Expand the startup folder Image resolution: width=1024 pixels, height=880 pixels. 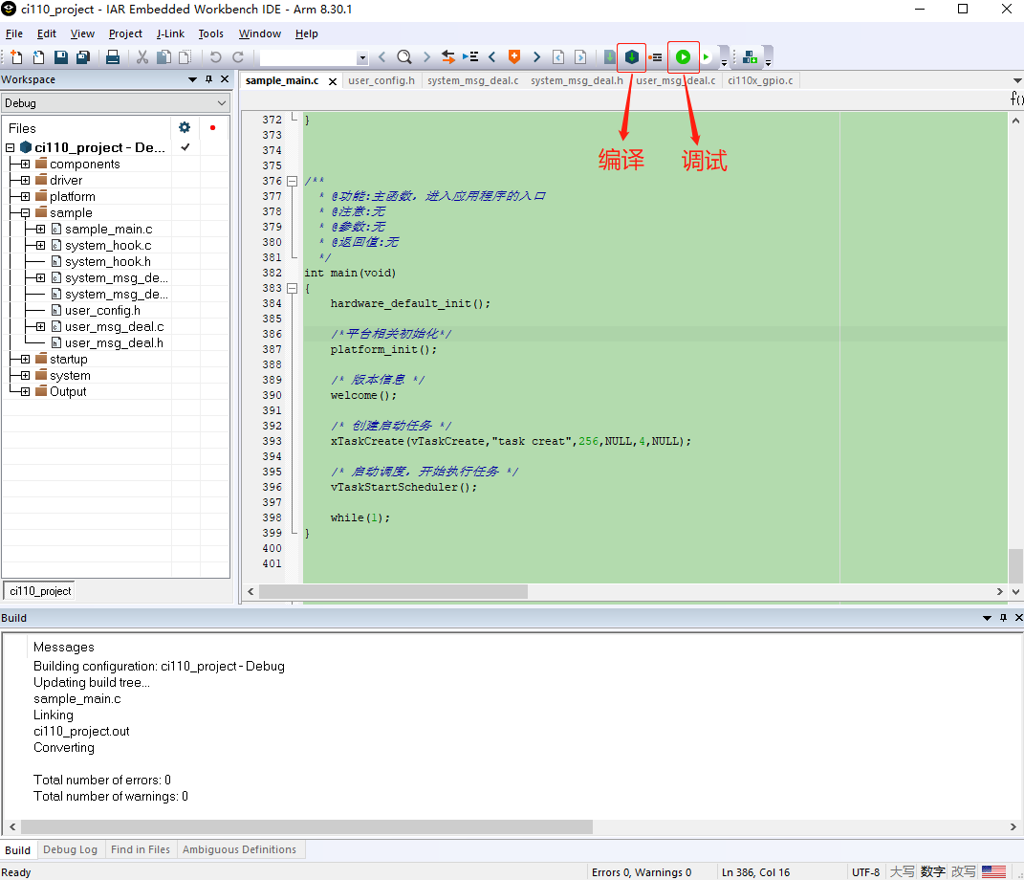coord(25,360)
